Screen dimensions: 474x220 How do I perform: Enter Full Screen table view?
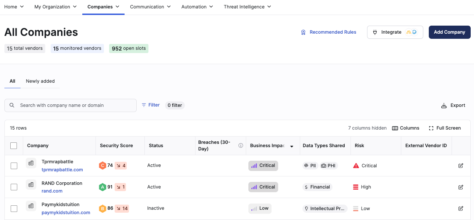click(445, 128)
